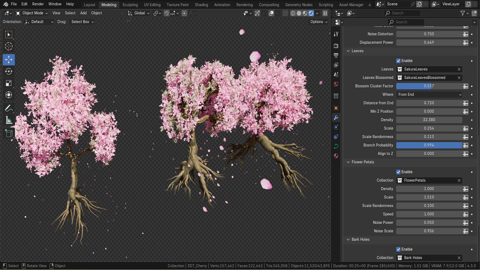The height and width of the screenshot is (270, 480).
Task: Select the Annotate tool
Action: (x=9, y=108)
